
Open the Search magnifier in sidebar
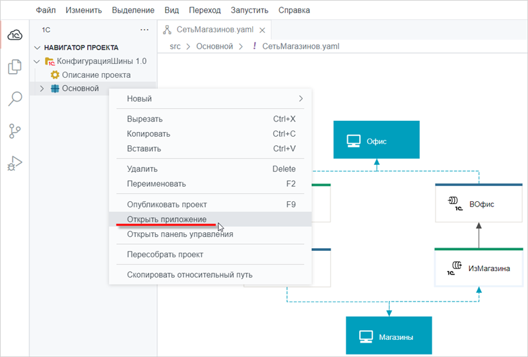pos(15,99)
